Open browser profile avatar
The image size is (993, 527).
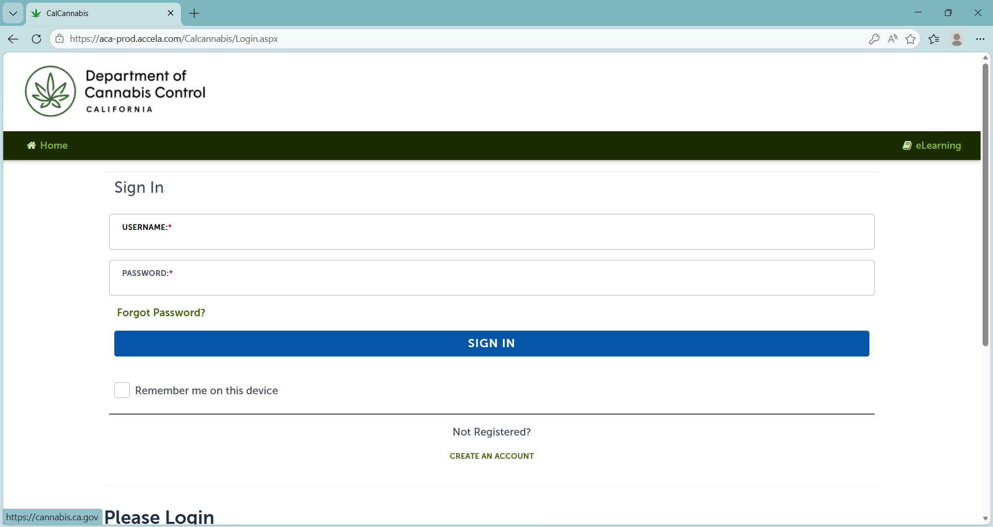pos(957,39)
